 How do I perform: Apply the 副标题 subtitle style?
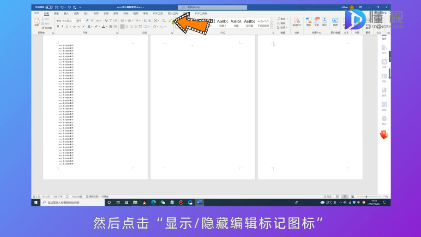[249, 23]
